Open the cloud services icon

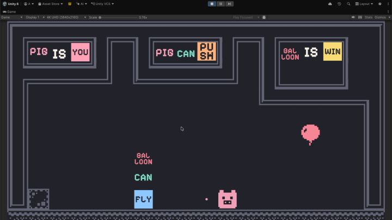tap(330, 4)
